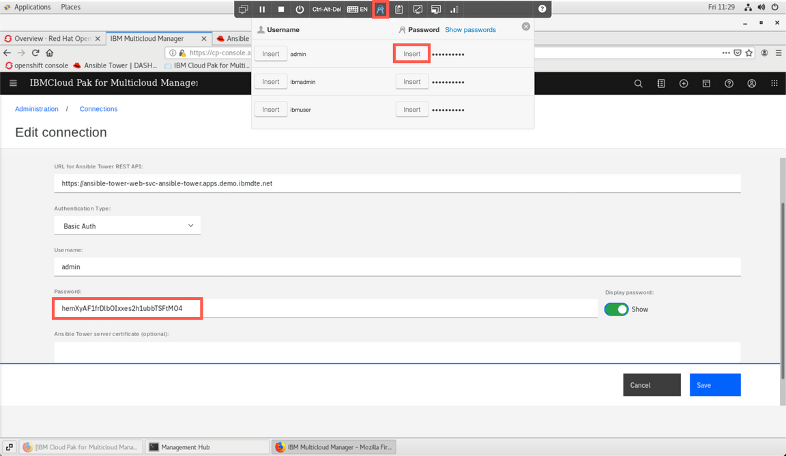Insert the admin password
786x456 pixels.
click(412, 54)
